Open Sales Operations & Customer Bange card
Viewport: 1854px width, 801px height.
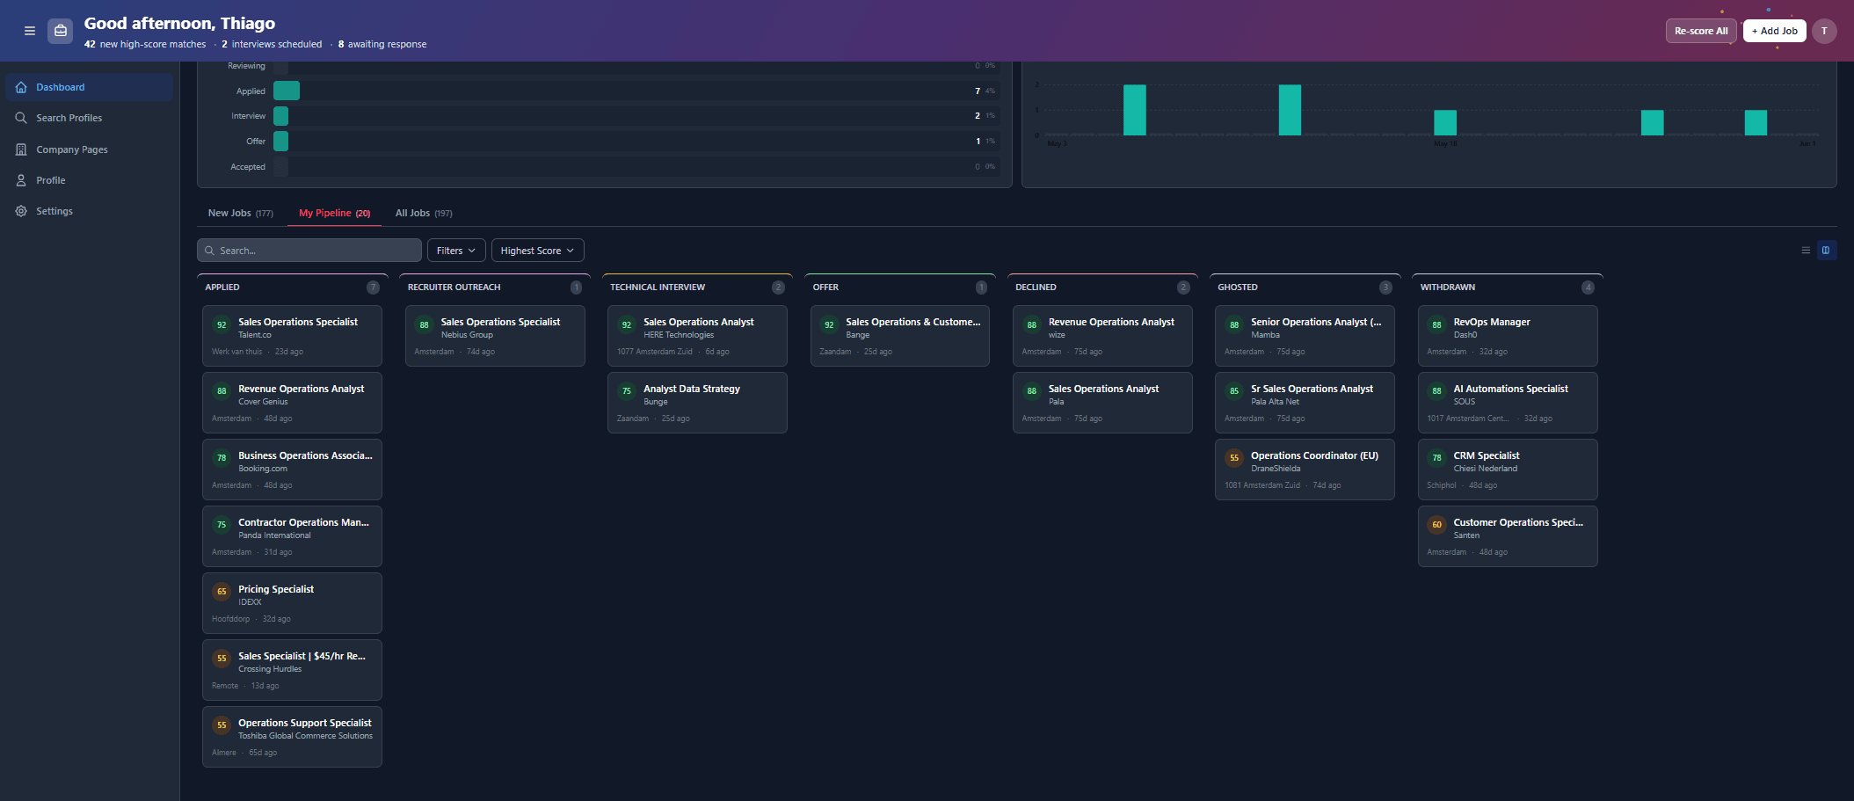click(900, 336)
